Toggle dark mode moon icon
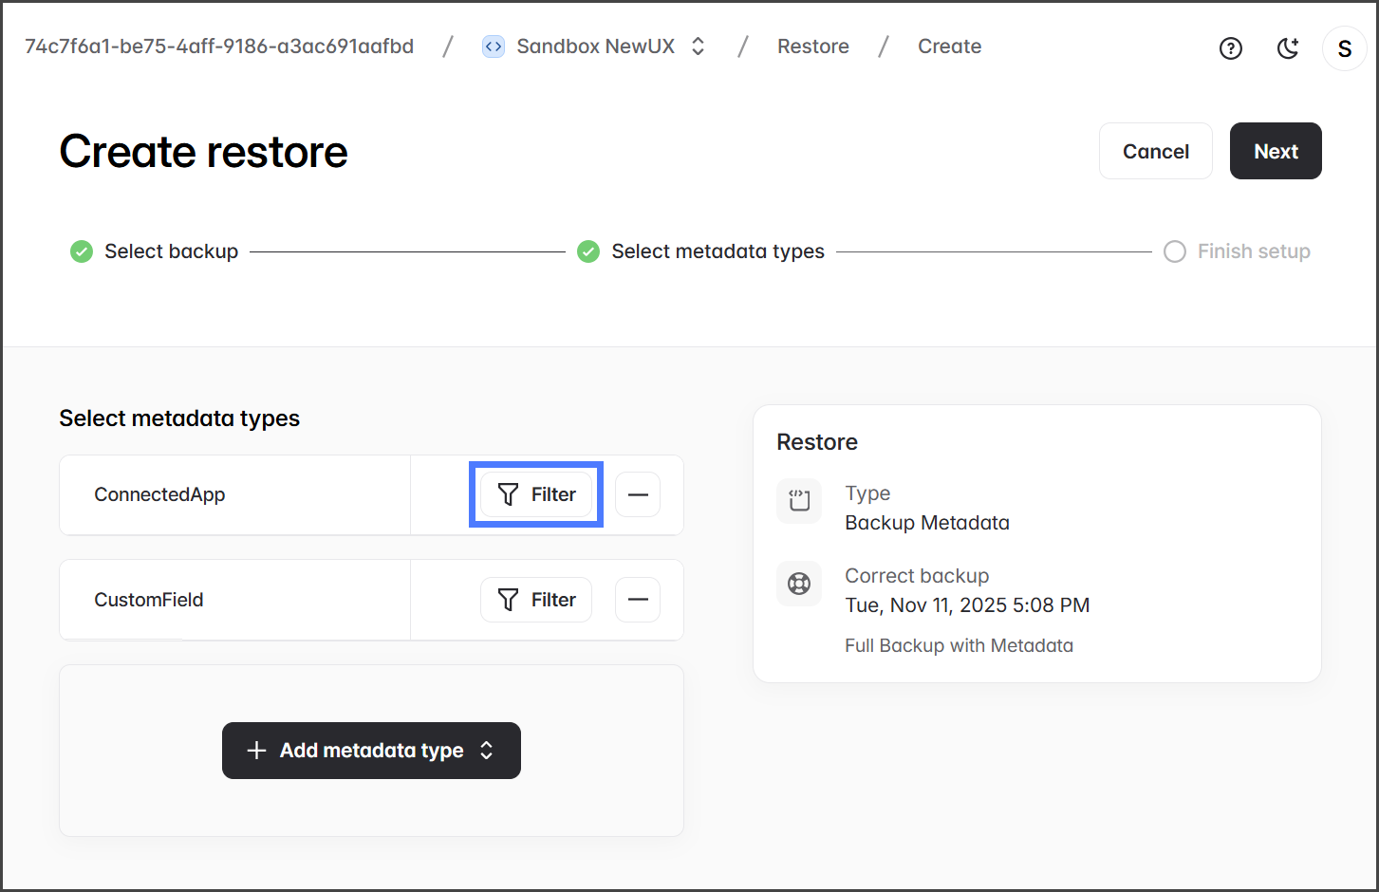1379x892 pixels. (x=1287, y=48)
